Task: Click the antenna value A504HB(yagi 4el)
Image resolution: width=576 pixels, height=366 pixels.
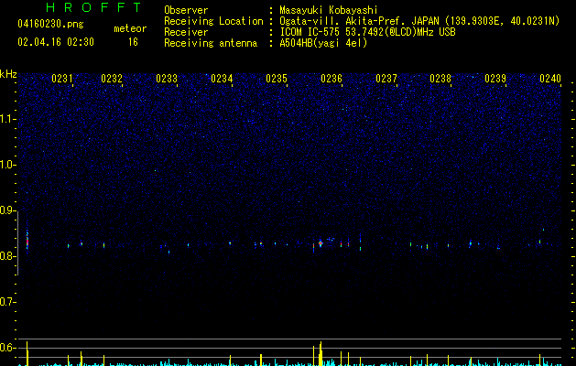Action: (323, 43)
